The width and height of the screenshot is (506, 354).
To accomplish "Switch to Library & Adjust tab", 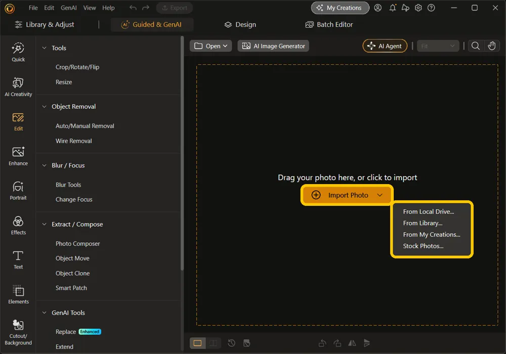I will pyautogui.click(x=44, y=24).
